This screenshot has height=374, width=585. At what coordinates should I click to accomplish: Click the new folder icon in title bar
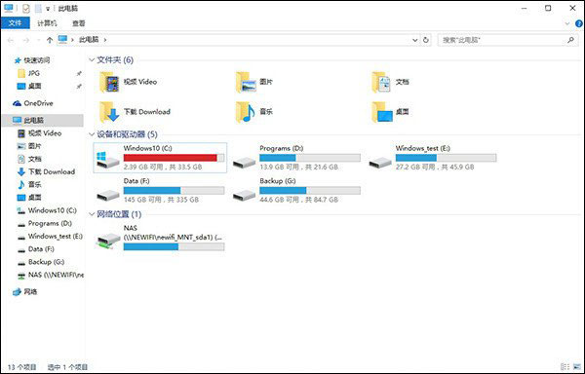38,8
